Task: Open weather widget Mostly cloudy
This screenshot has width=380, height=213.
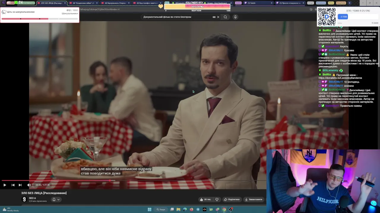Action: click(10, 209)
